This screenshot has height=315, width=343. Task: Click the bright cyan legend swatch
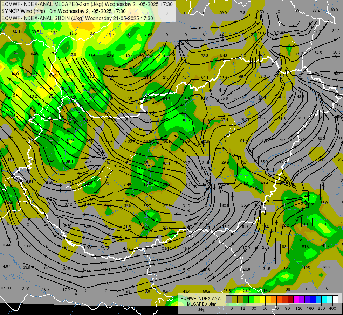pos(325,299)
